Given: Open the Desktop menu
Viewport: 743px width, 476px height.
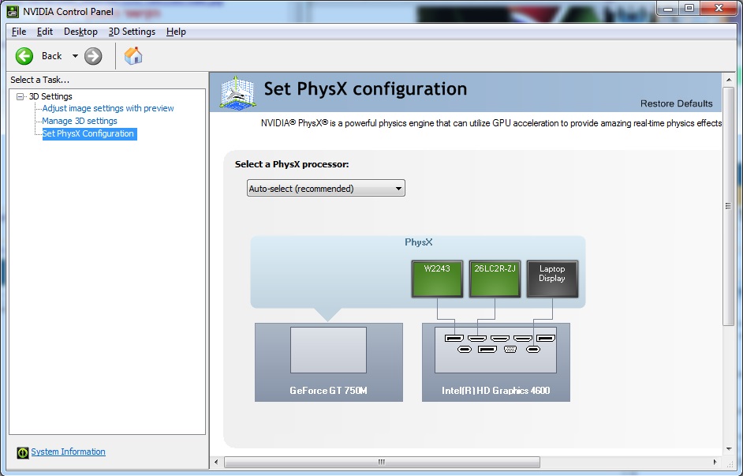Looking at the screenshot, I should [x=80, y=32].
